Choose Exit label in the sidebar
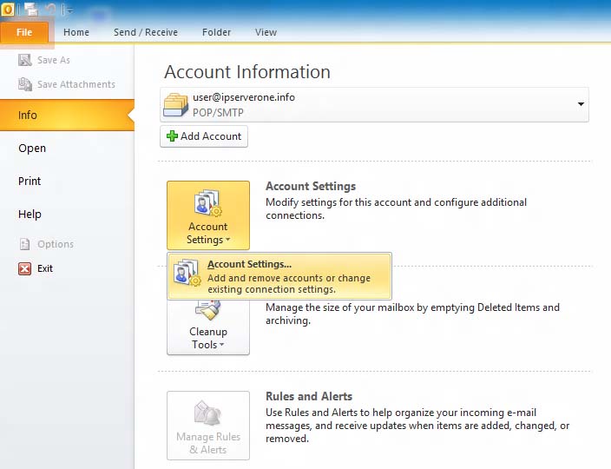The height and width of the screenshot is (469, 611). [45, 268]
